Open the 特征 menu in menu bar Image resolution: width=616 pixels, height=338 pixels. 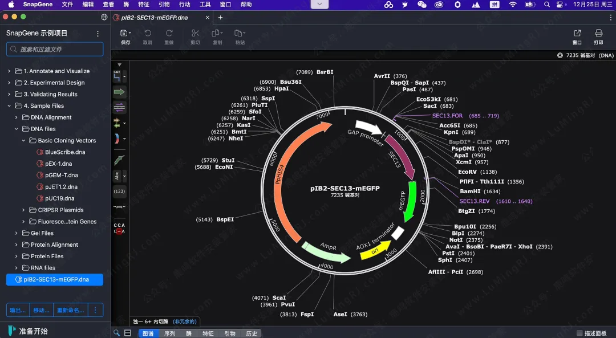[144, 5]
